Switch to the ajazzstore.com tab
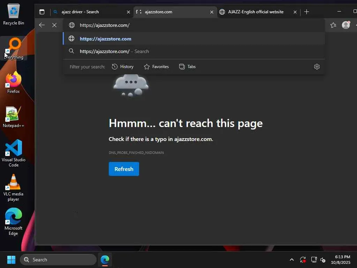Screen dimensions: 357x268 (x=174, y=12)
